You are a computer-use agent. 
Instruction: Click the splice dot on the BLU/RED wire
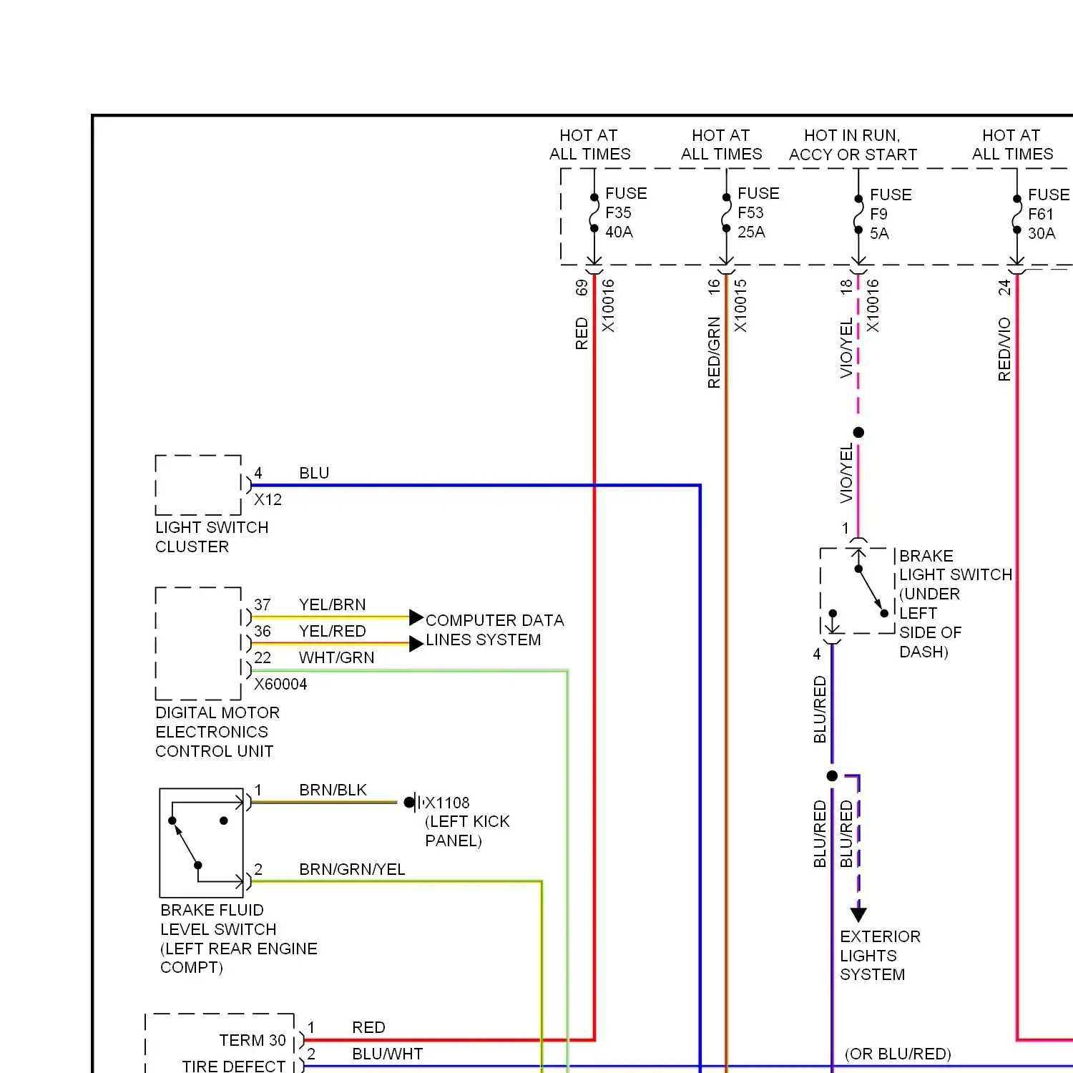coord(832,776)
